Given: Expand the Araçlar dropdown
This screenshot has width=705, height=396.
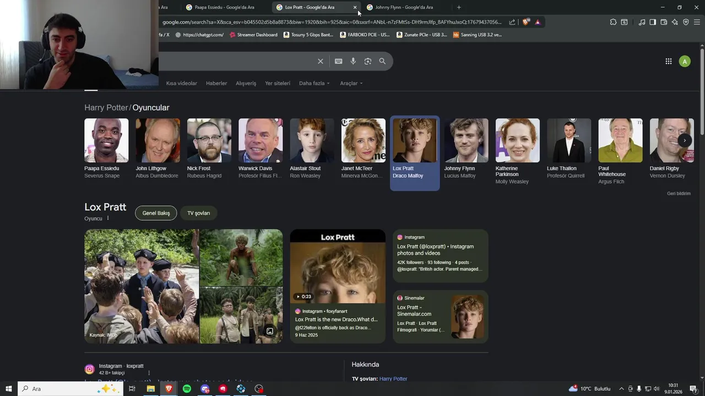Looking at the screenshot, I should click(351, 83).
